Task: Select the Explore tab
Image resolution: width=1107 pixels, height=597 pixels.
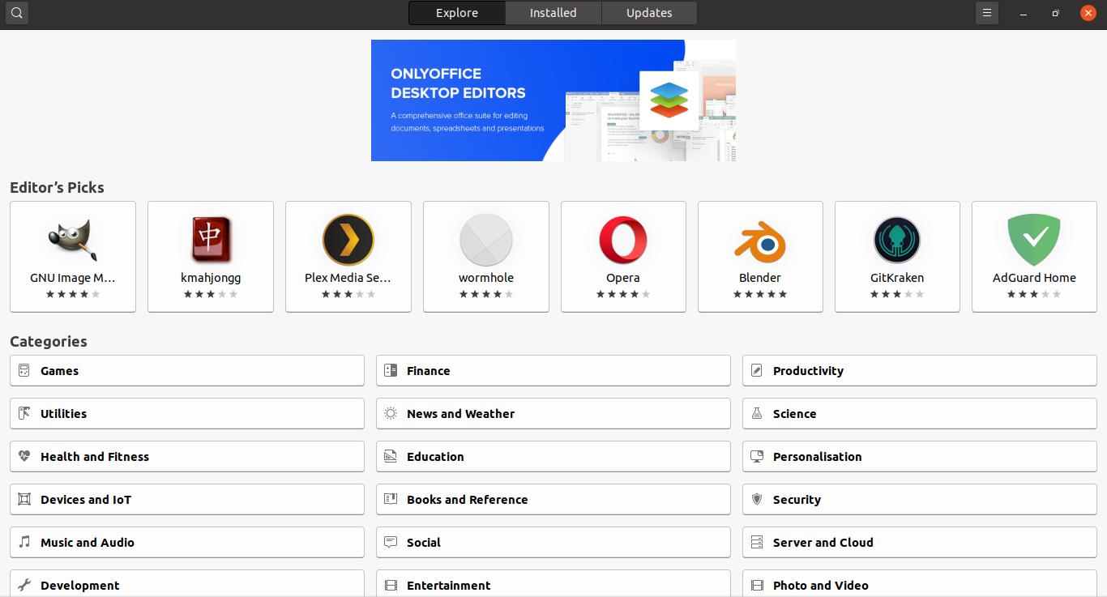Action: 457,13
